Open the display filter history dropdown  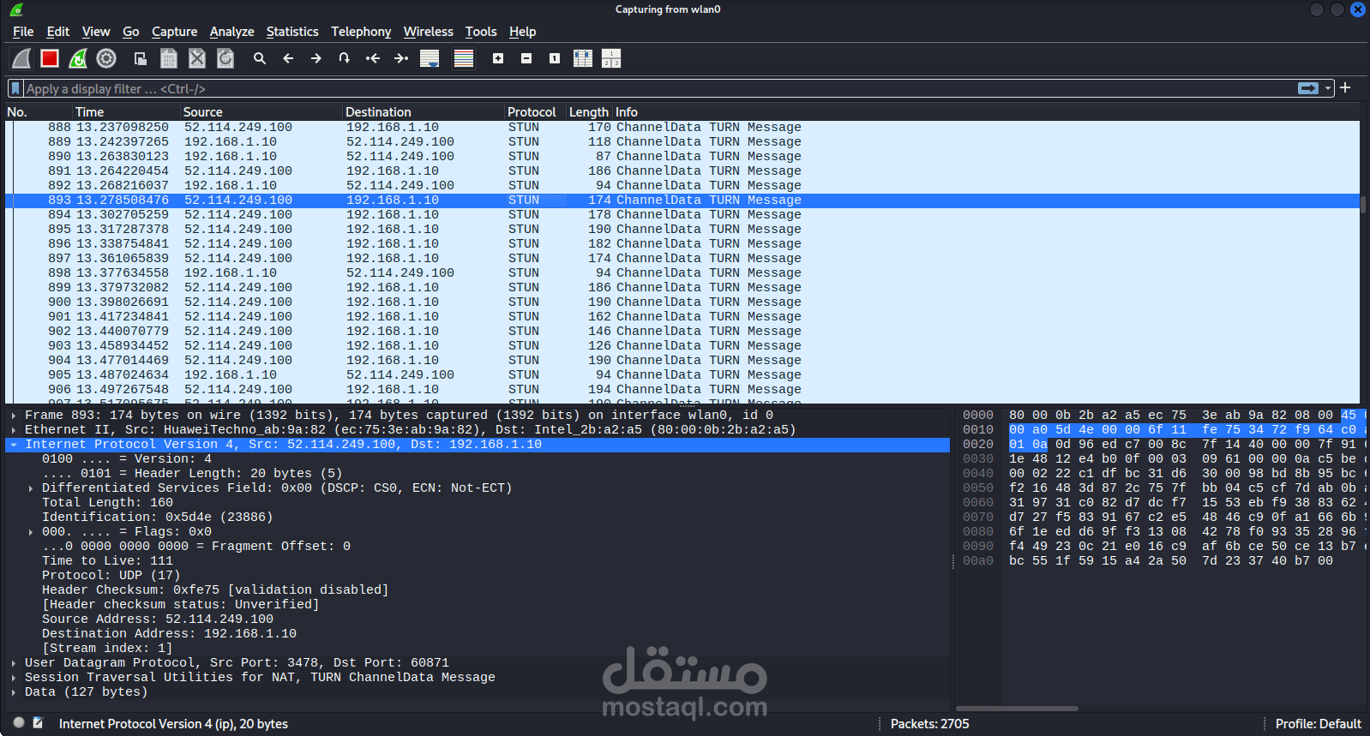(1328, 88)
